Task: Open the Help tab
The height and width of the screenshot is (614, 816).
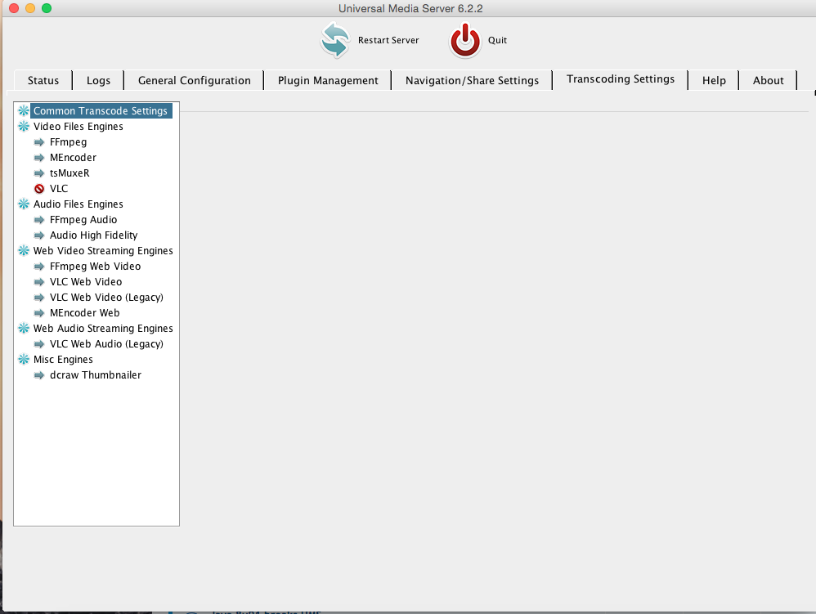Action: (x=714, y=80)
